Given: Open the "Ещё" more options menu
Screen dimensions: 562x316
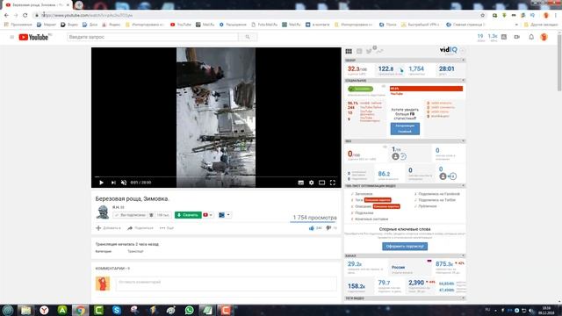Looking at the screenshot, I should coord(167,228).
